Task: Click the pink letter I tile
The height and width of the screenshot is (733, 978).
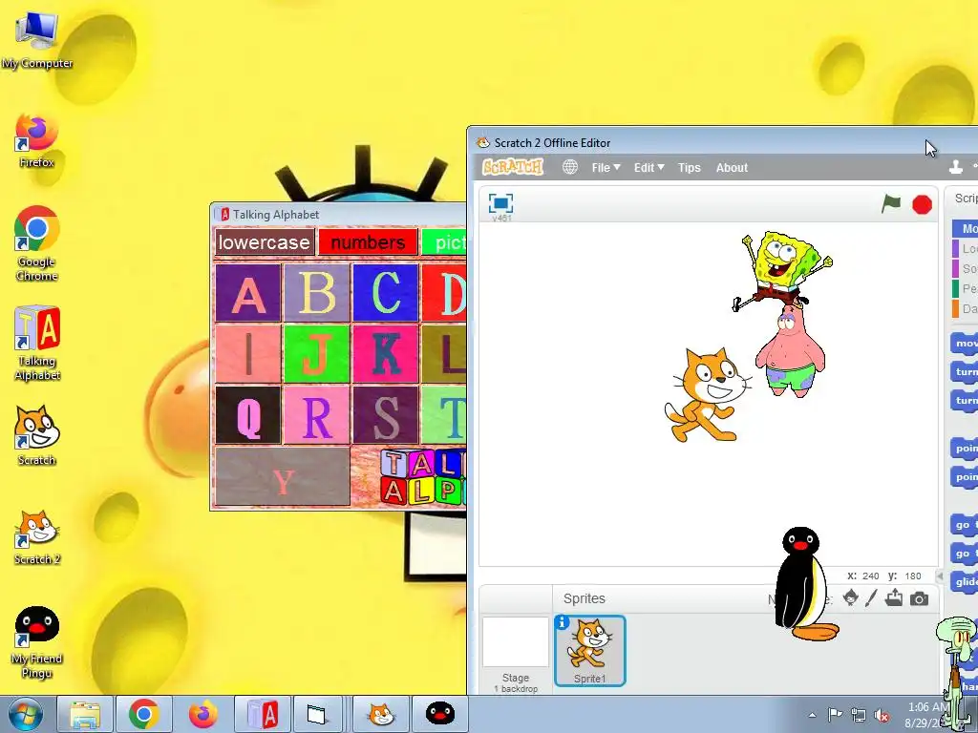Action: tap(247, 354)
